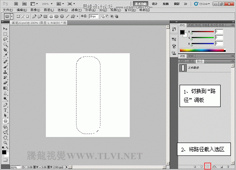Open CS Live dropdown
The height and width of the screenshot is (170, 236).
click(202, 4)
